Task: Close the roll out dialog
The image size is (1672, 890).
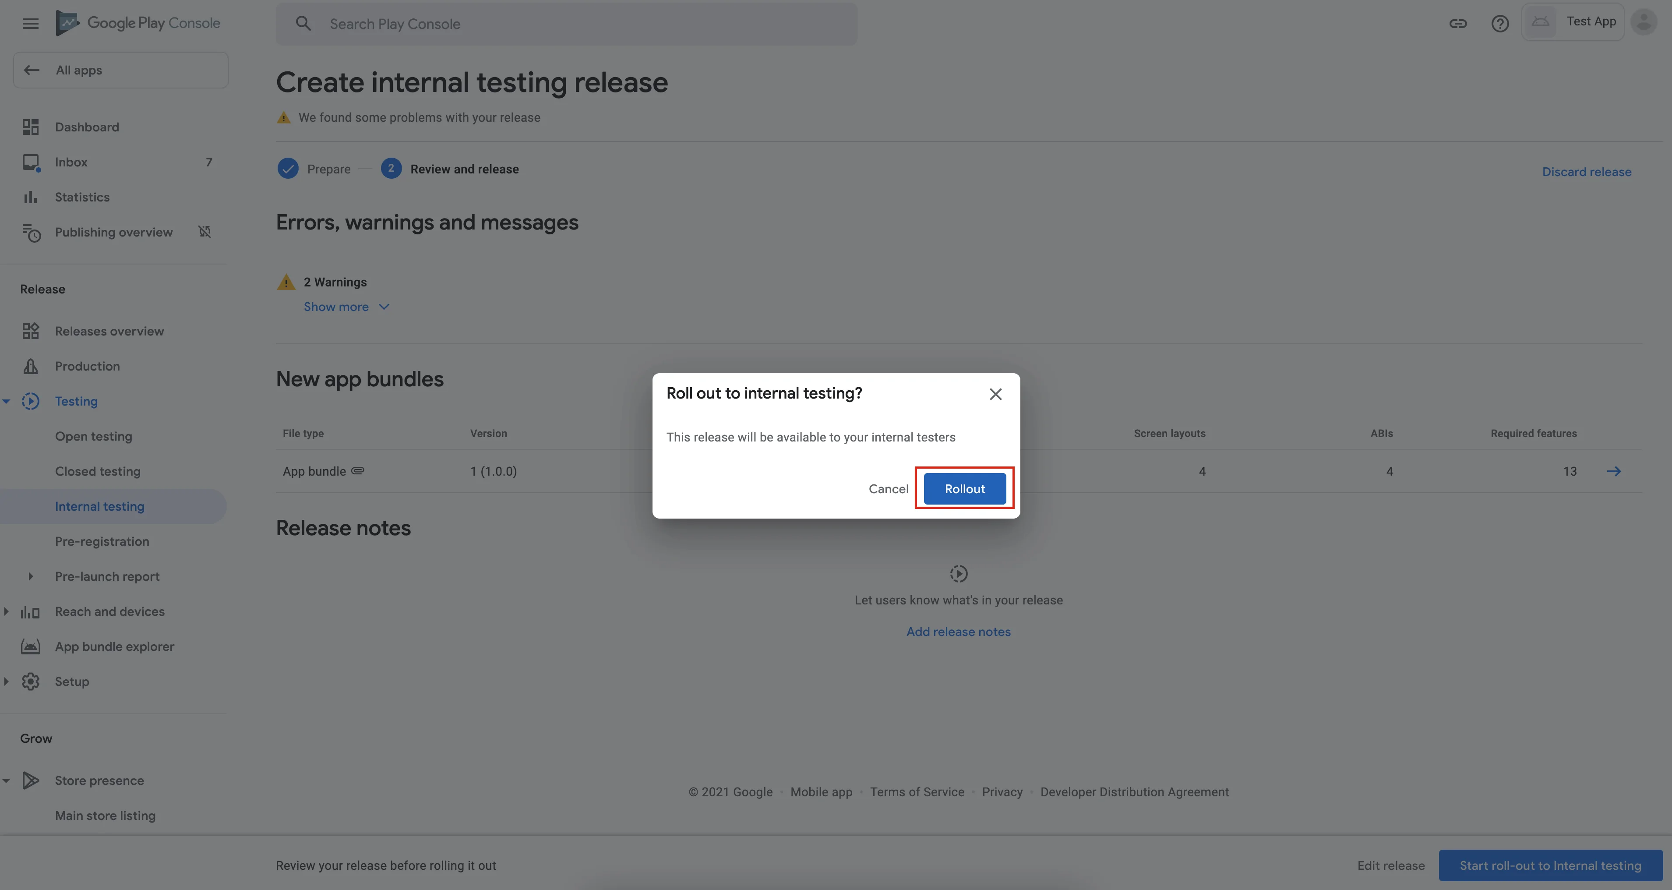Action: [996, 394]
